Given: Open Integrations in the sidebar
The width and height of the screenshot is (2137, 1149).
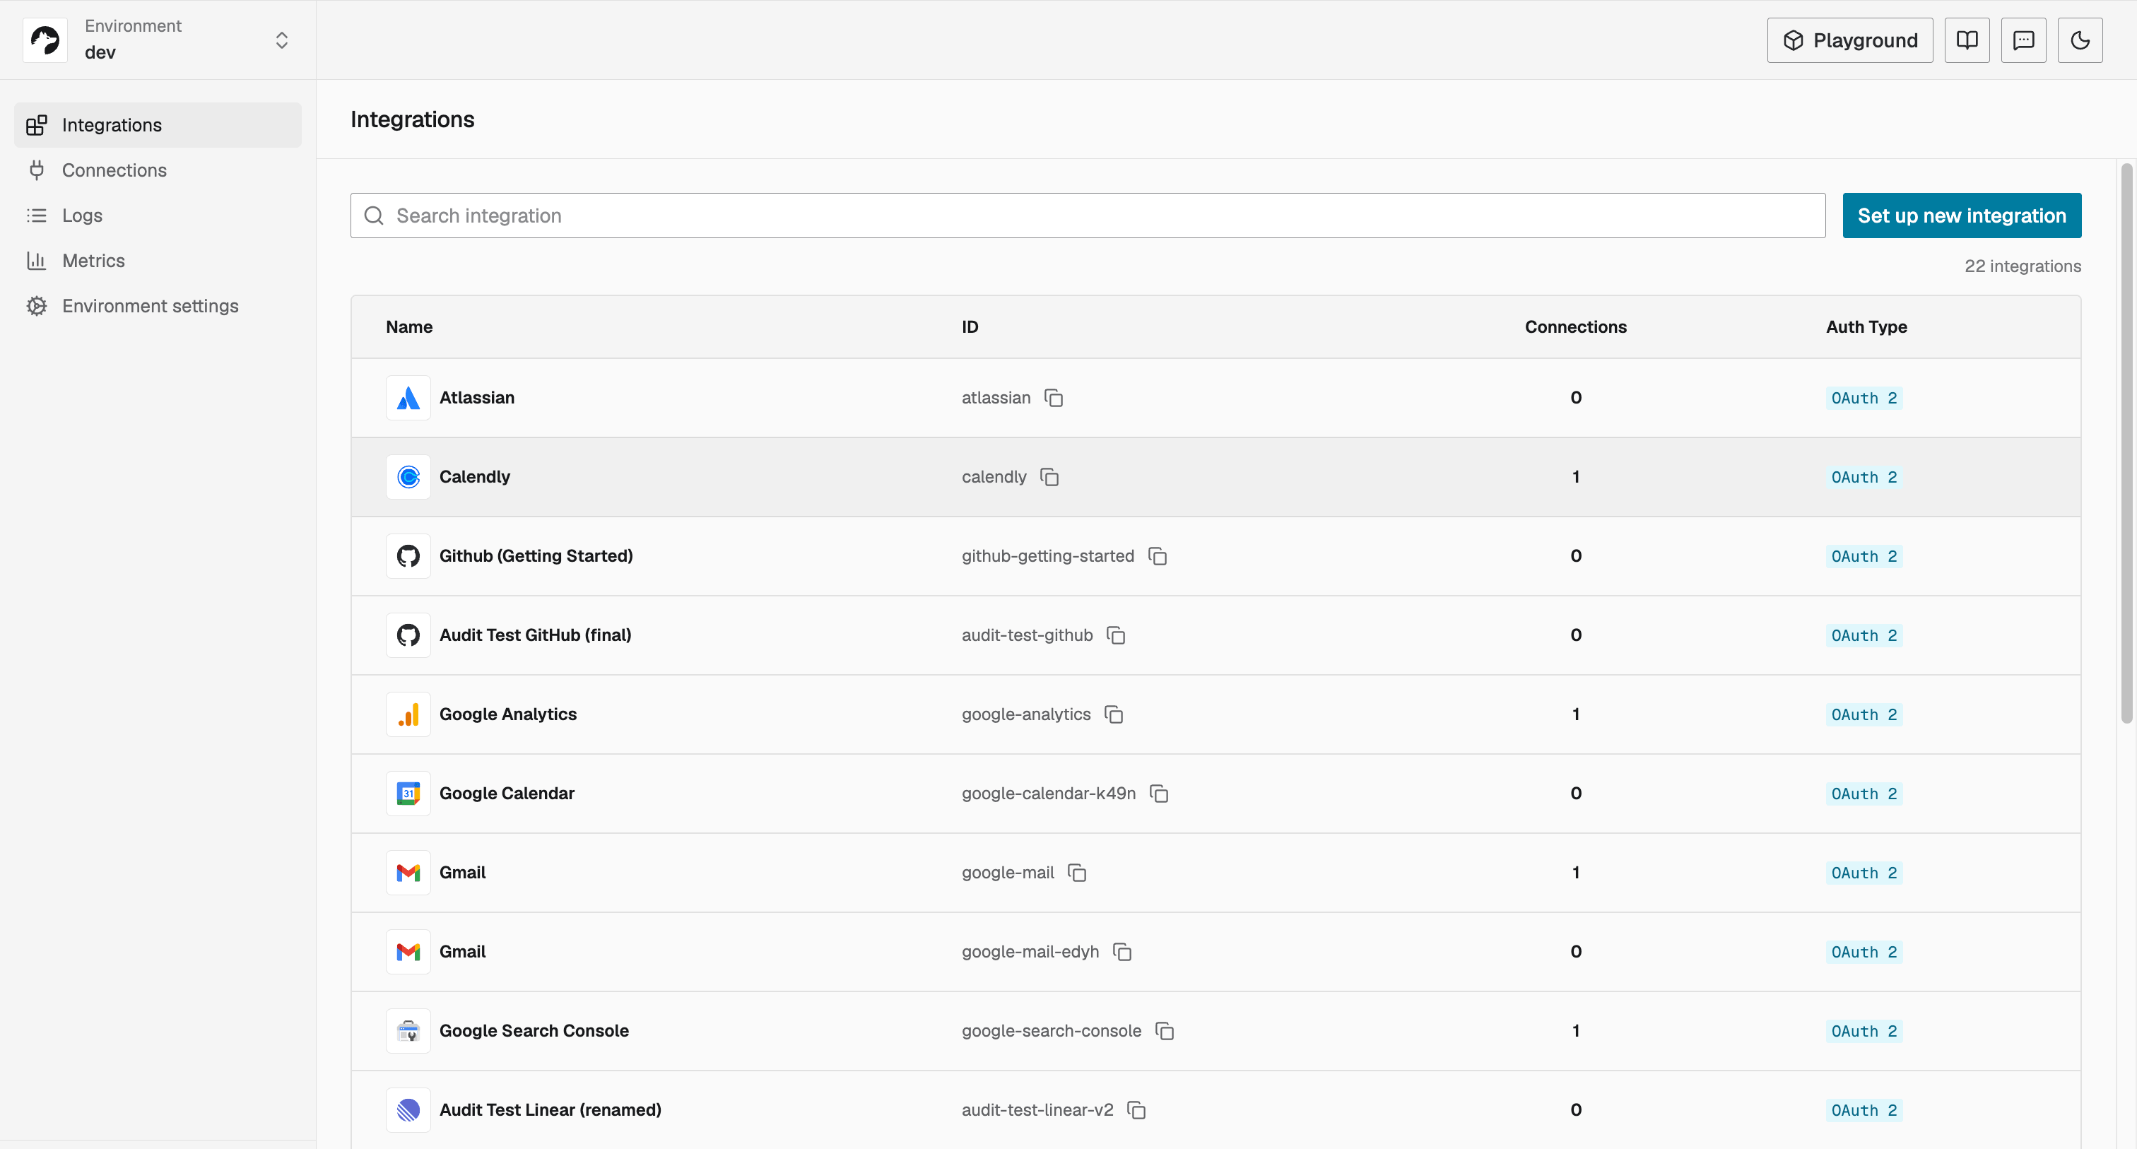Looking at the screenshot, I should click(x=158, y=125).
